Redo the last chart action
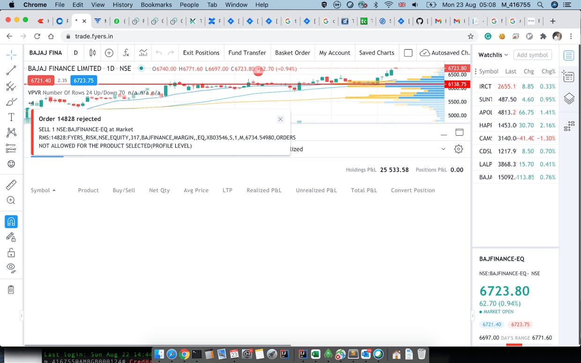The width and height of the screenshot is (581, 363). pos(171,53)
